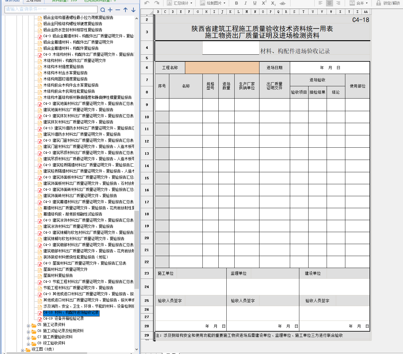Open the 汇总统计 dropdown
This screenshot has height=354, width=403.
[180, 3]
